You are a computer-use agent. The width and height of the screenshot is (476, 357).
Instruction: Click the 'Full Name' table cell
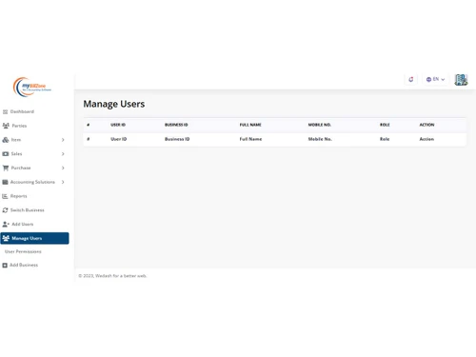pyautogui.click(x=250, y=139)
